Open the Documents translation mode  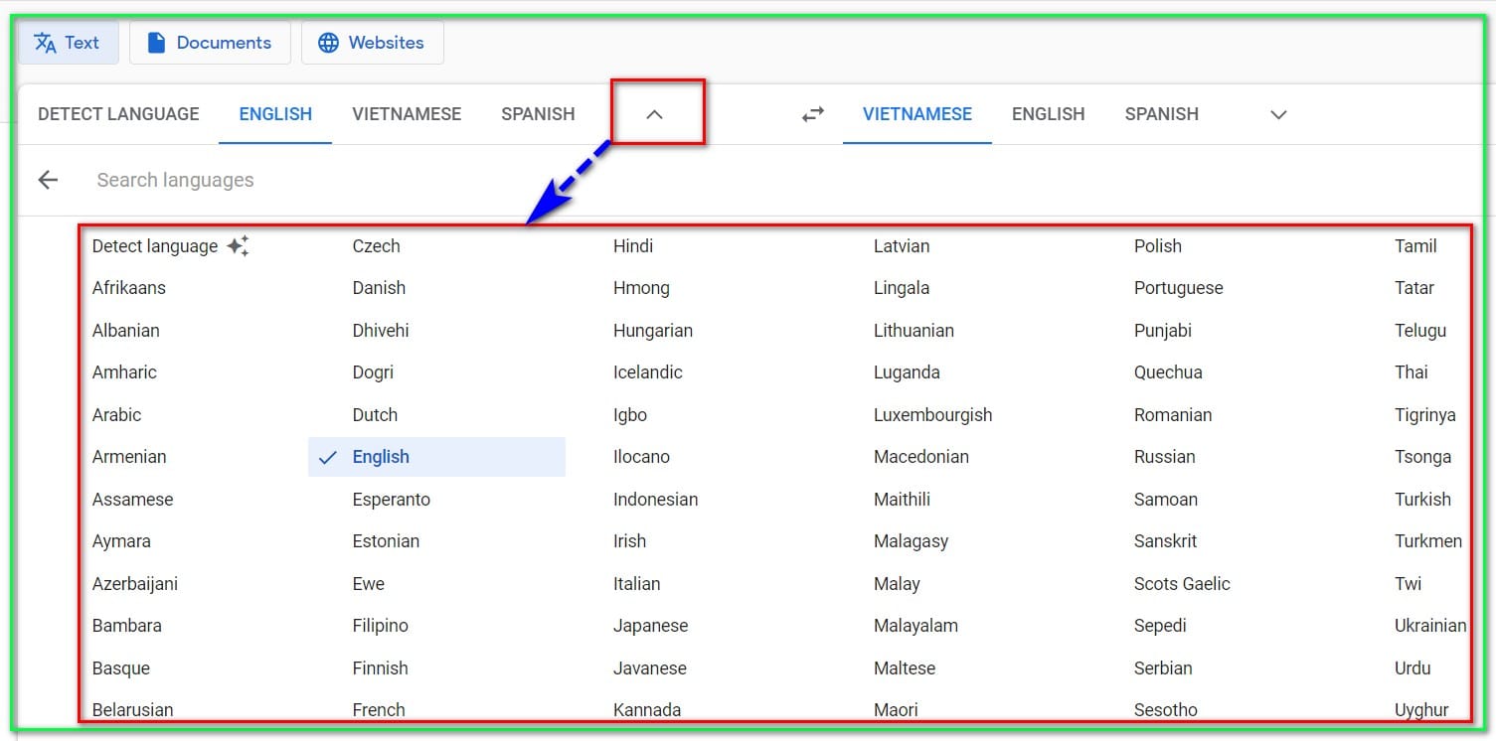[210, 43]
